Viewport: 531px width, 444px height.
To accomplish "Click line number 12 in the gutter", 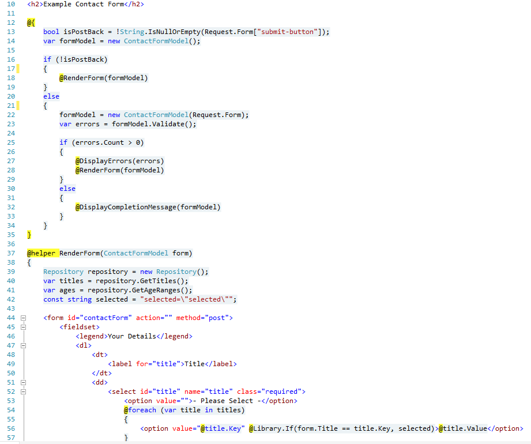I will [x=11, y=22].
